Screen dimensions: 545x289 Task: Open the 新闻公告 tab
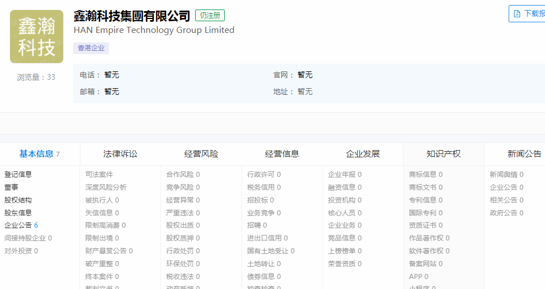pos(524,154)
